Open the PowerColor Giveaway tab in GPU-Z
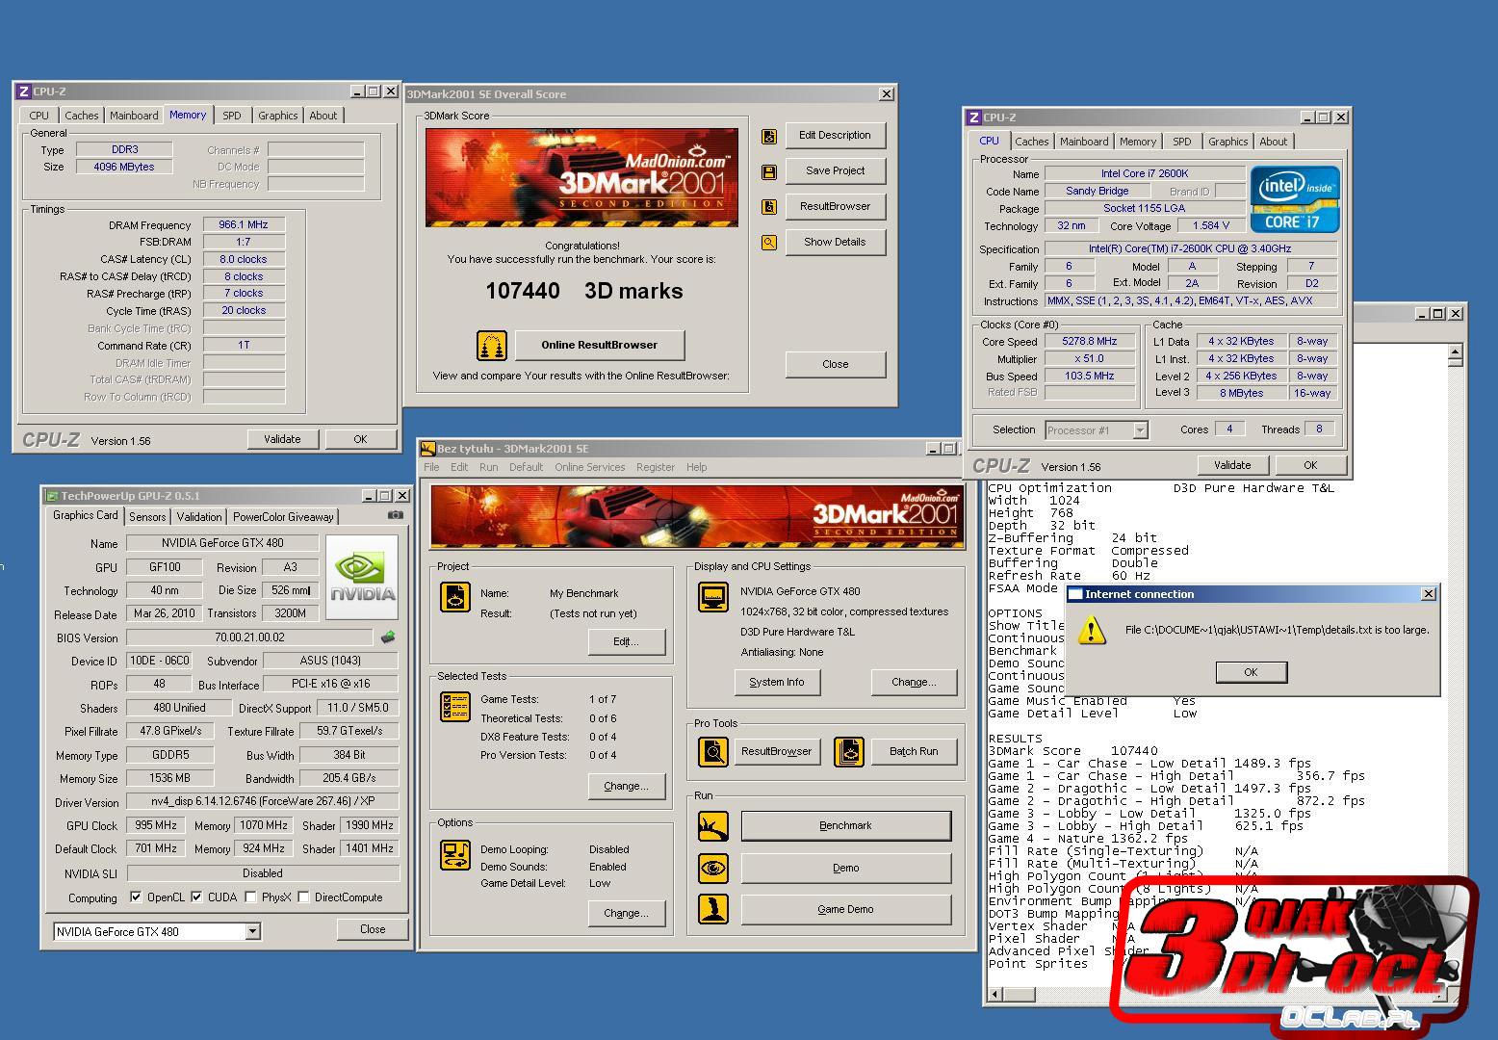The height and width of the screenshot is (1040, 1498). (283, 517)
